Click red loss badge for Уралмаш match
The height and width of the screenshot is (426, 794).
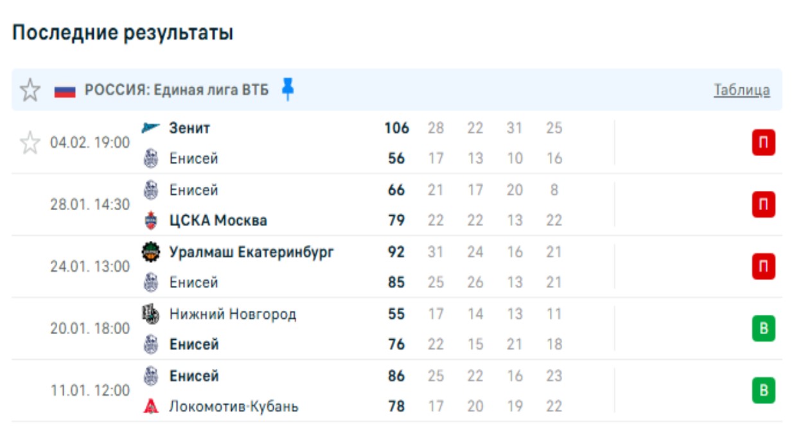click(x=763, y=267)
